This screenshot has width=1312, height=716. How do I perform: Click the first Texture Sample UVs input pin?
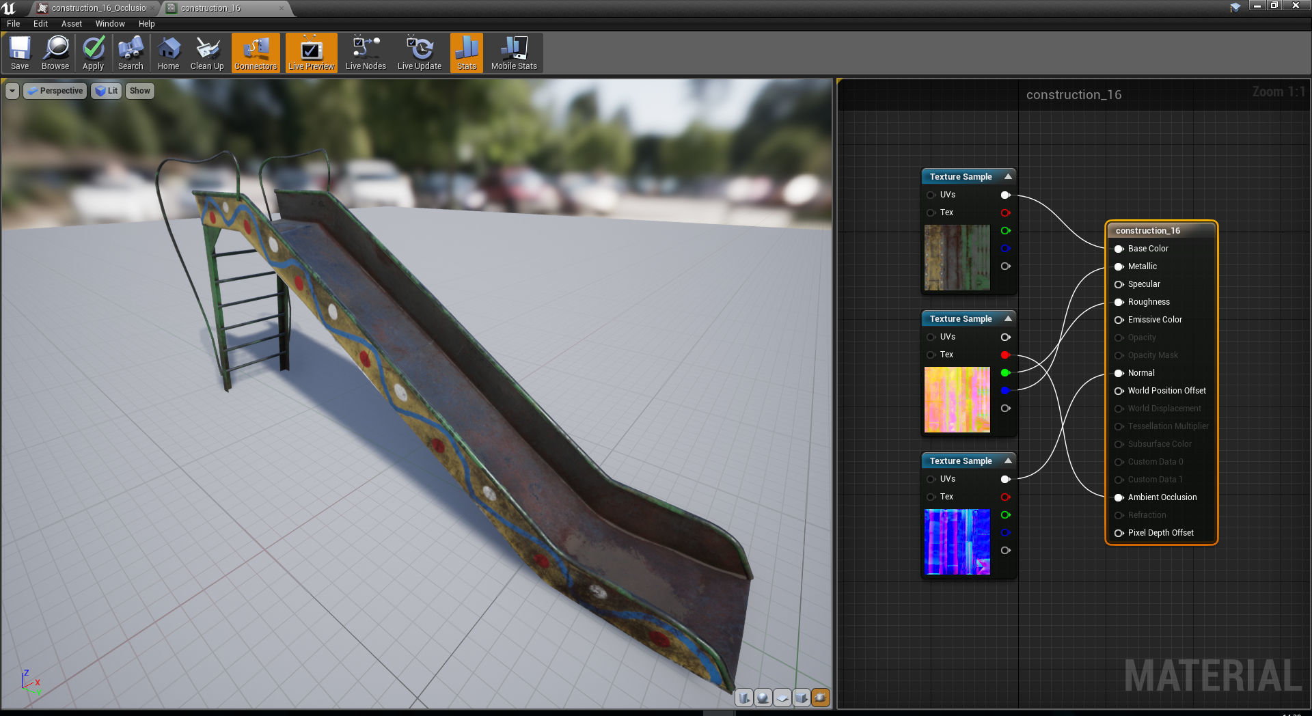tap(931, 195)
